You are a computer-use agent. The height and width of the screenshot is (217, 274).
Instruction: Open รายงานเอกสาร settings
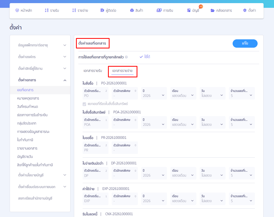27,148
